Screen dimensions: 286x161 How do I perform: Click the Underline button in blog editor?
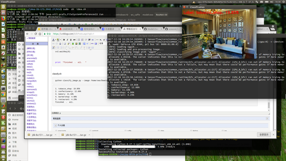click(x=71, y=40)
